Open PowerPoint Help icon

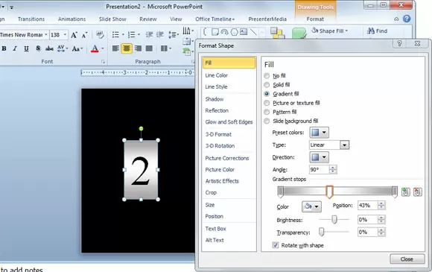407,19
